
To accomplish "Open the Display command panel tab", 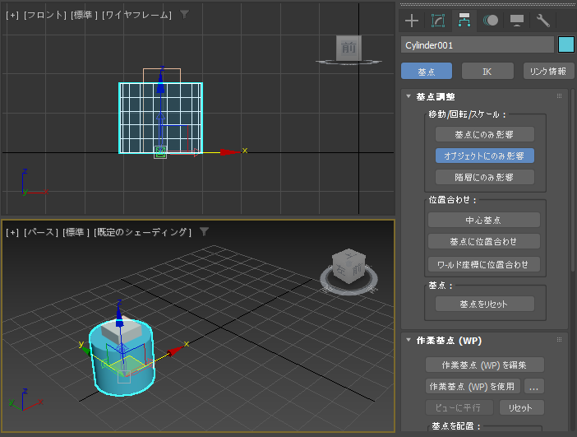I will pyautogui.click(x=517, y=21).
